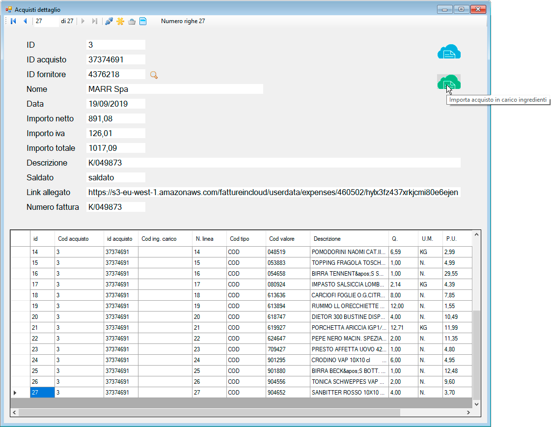This screenshot has height=427, width=551.
Task: Select the row header of row 27
Action: click(x=21, y=393)
